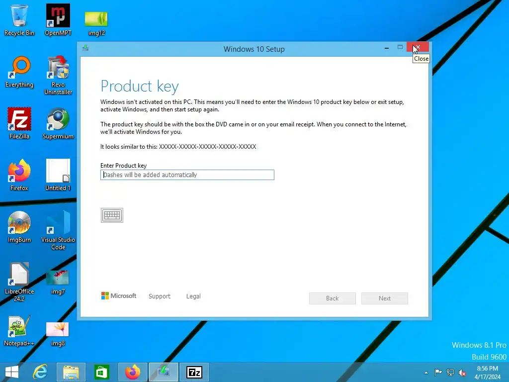
Task: Open the on-screen keyboard icon
Action: coord(112,215)
